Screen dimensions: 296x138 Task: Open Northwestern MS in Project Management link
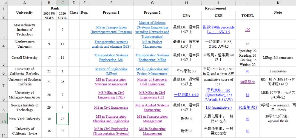pyautogui.click(x=152, y=44)
